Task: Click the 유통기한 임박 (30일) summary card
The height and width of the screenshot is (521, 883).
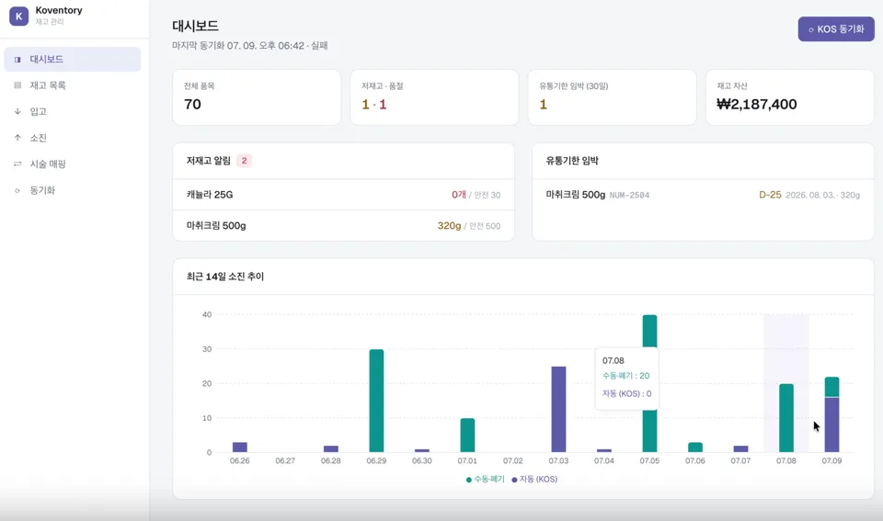Action: pos(613,97)
